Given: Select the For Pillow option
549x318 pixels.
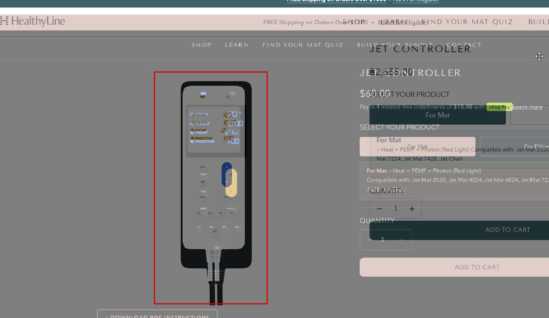Looking at the screenshot, I should [514, 147].
